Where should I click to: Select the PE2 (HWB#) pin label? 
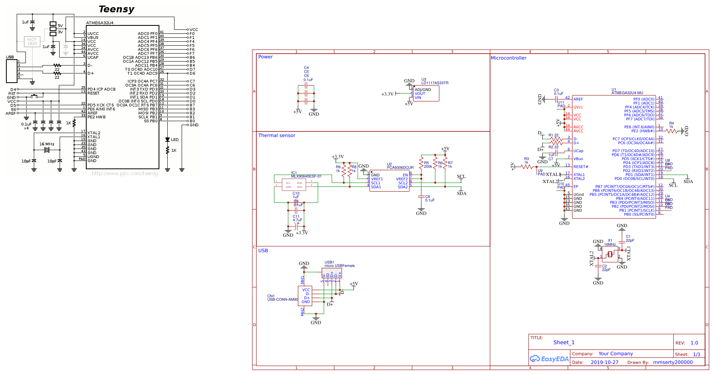tap(643, 131)
